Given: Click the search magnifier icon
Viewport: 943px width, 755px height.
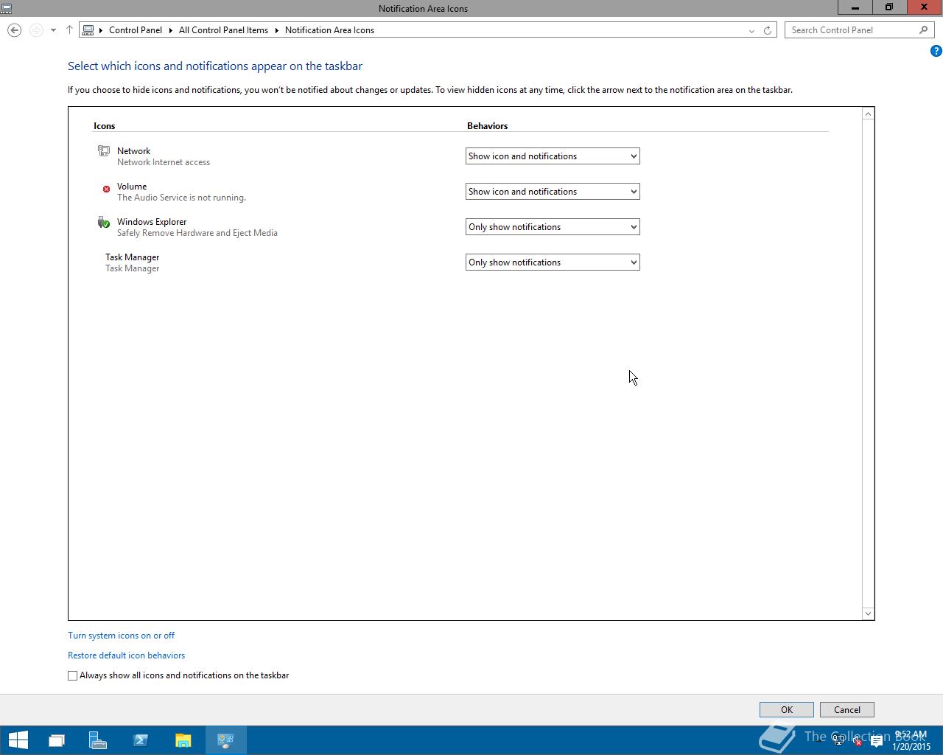Looking at the screenshot, I should click(x=923, y=30).
